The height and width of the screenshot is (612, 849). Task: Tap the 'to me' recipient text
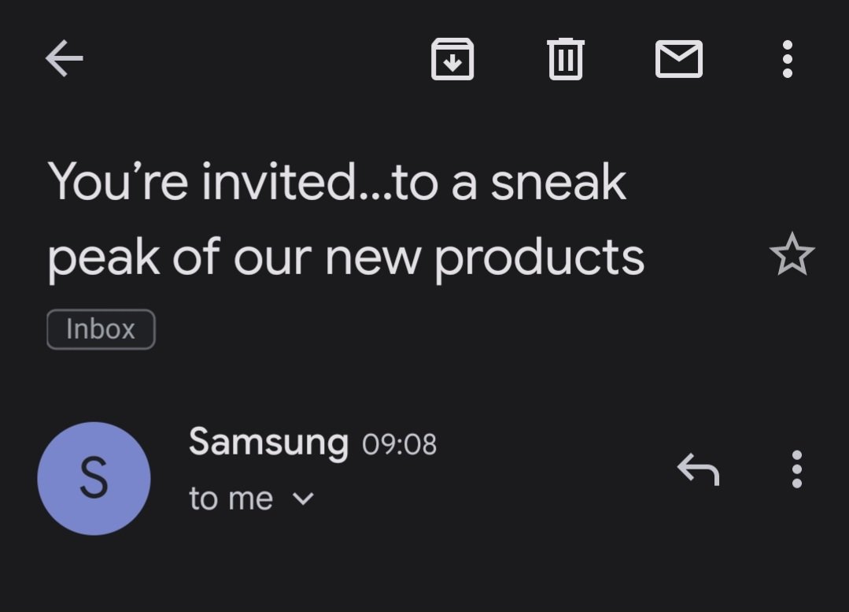coord(231,498)
